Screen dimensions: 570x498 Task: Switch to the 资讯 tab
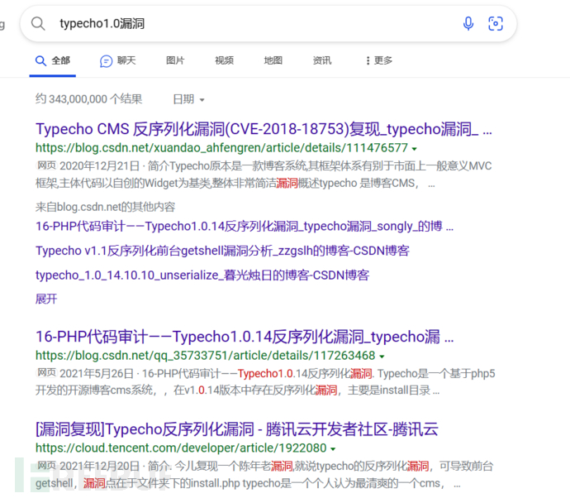coord(322,60)
